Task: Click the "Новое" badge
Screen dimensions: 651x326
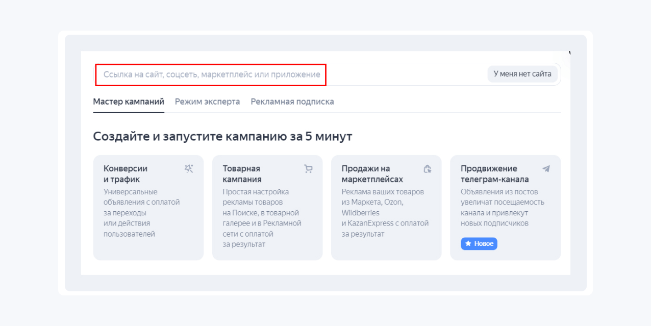Action: pos(479,244)
